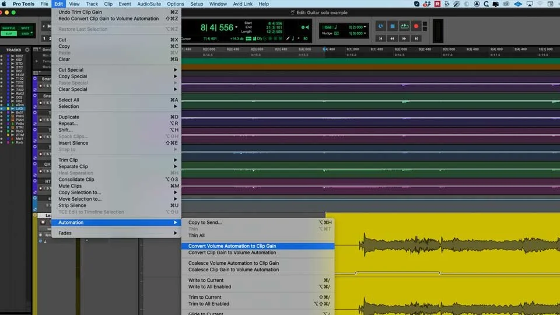The width and height of the screenshot is (560, 315).
Task: Toggle visibility dot for Rvrb track
Action: [x=2, y=142]
